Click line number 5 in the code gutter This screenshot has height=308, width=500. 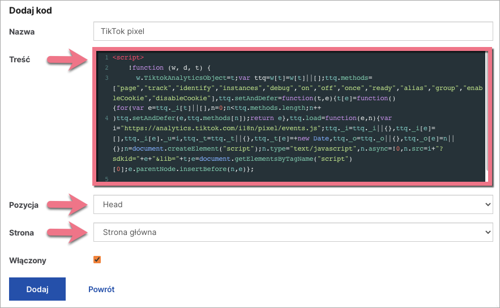tap(106, 179)
